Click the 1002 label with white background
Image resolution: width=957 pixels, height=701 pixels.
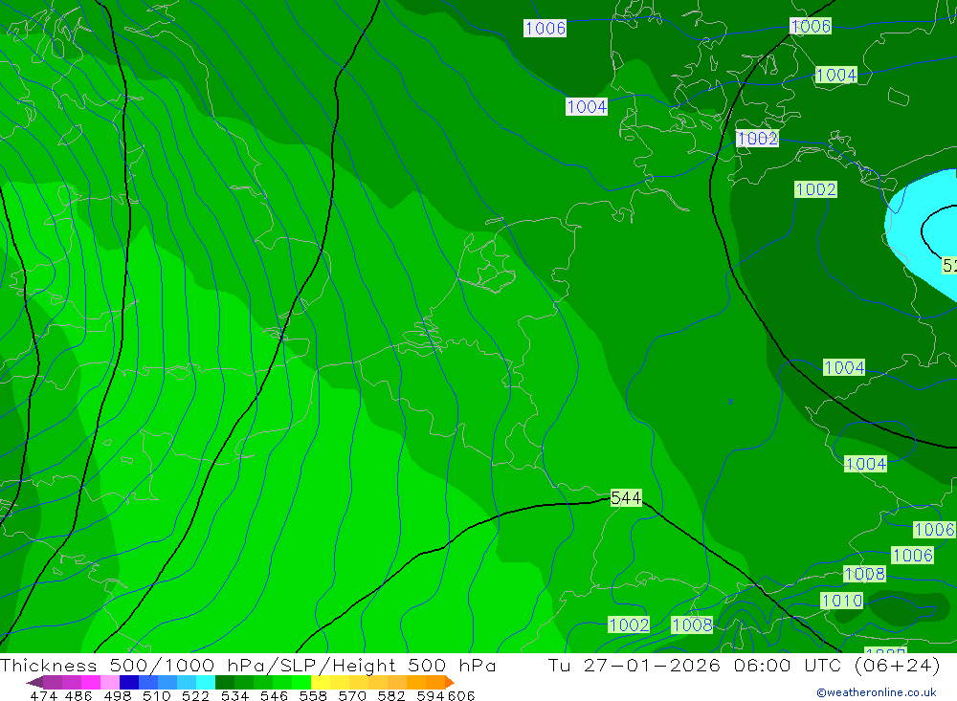[x=757, y=139]
